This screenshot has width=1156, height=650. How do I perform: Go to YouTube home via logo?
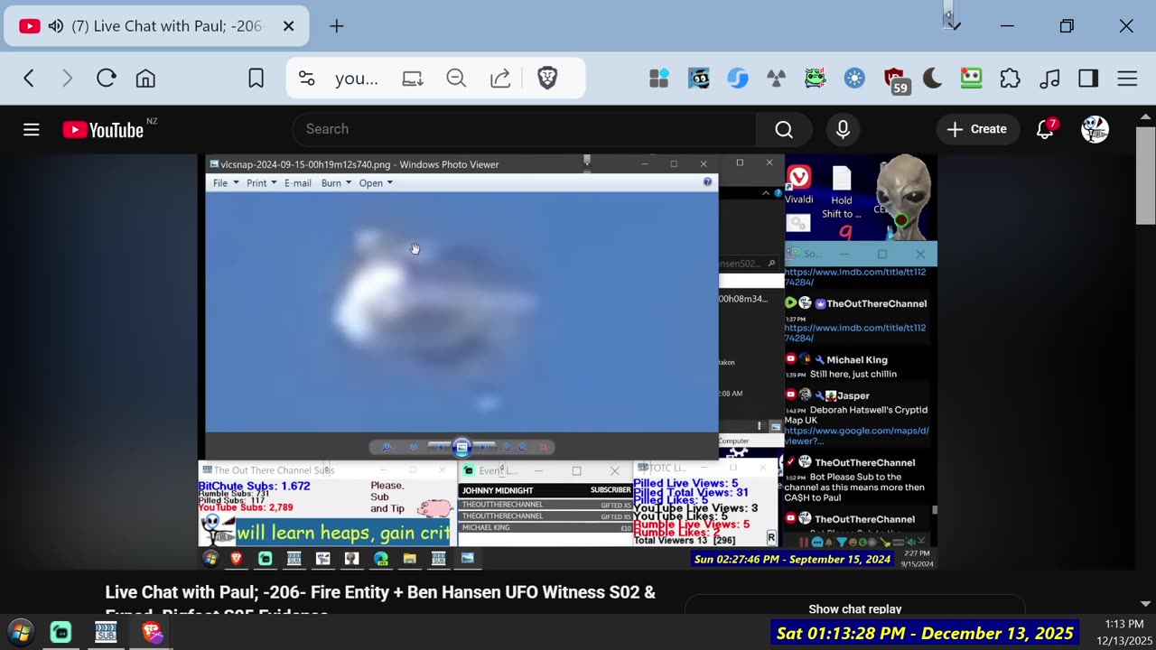coord(104,130)
